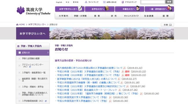Open 入学試験実施結果（AC） sidebar link
The width and height of the screenshot is (188, 104).
click(32, 101)
